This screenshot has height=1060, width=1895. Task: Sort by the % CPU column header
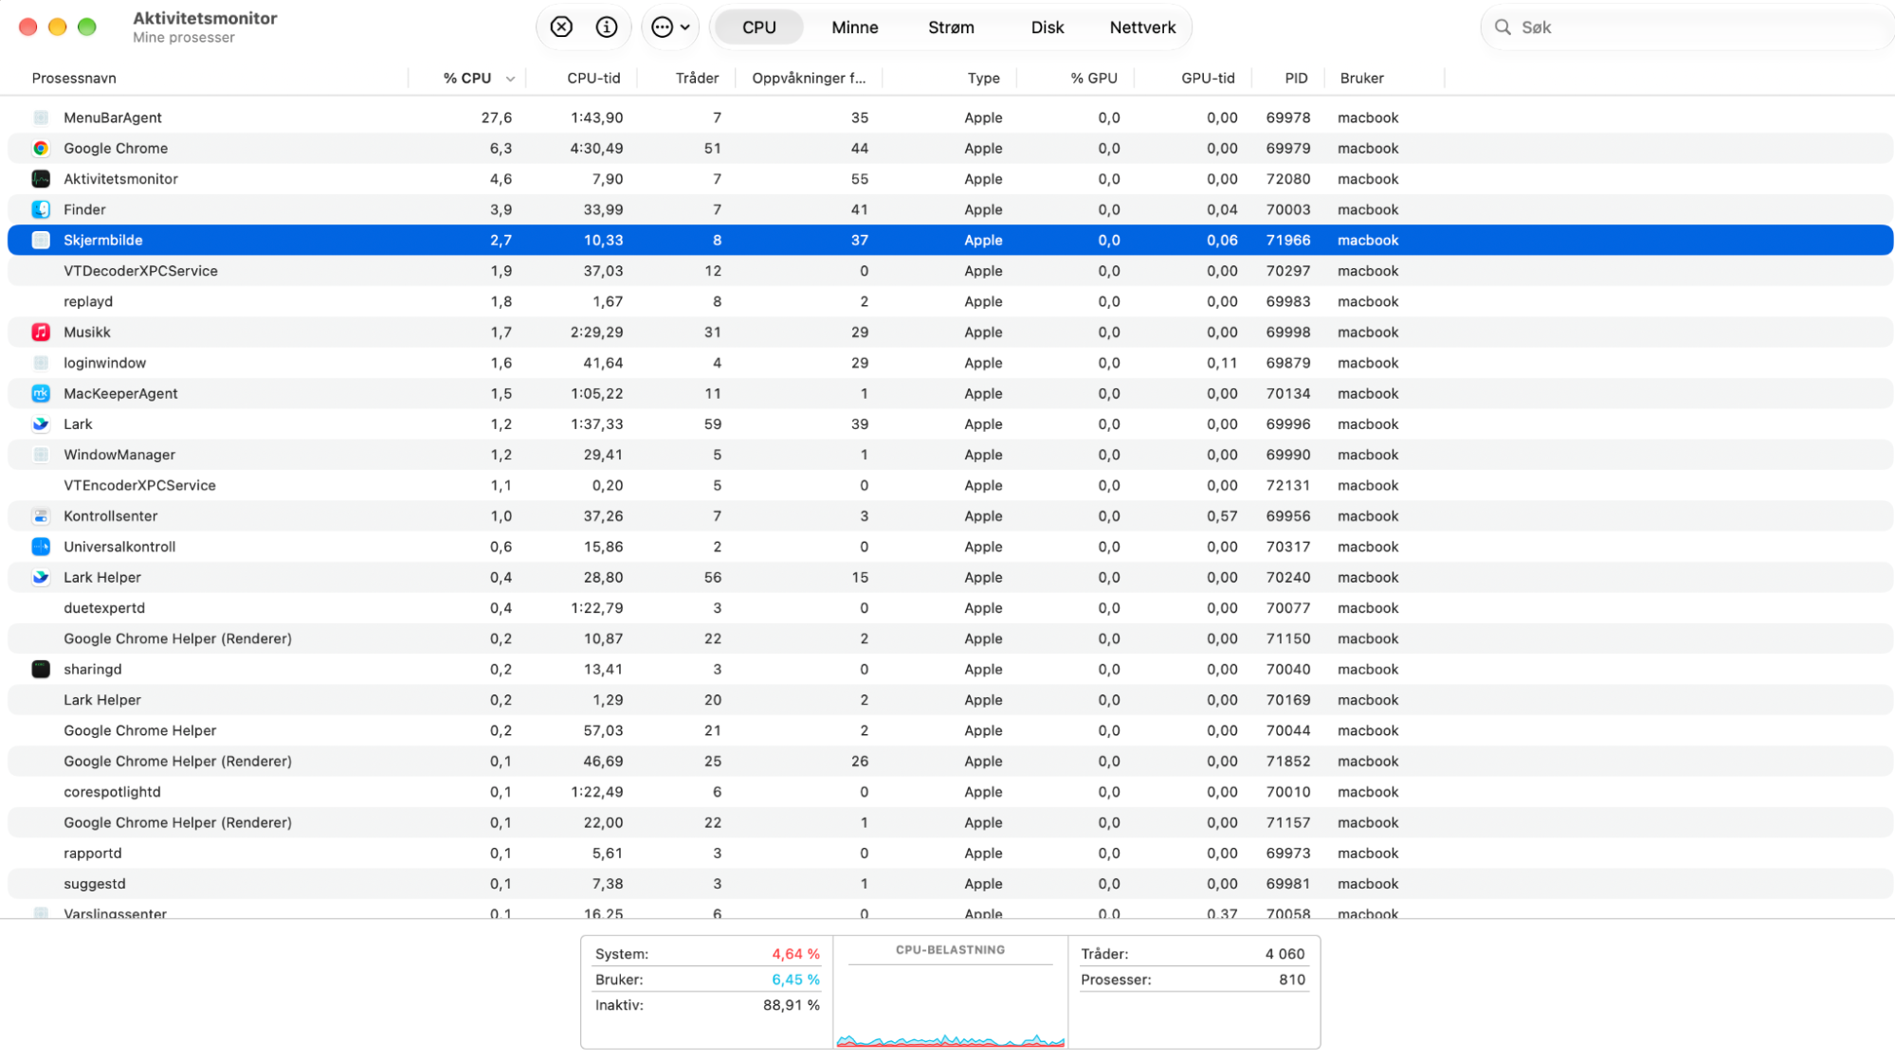467,79
